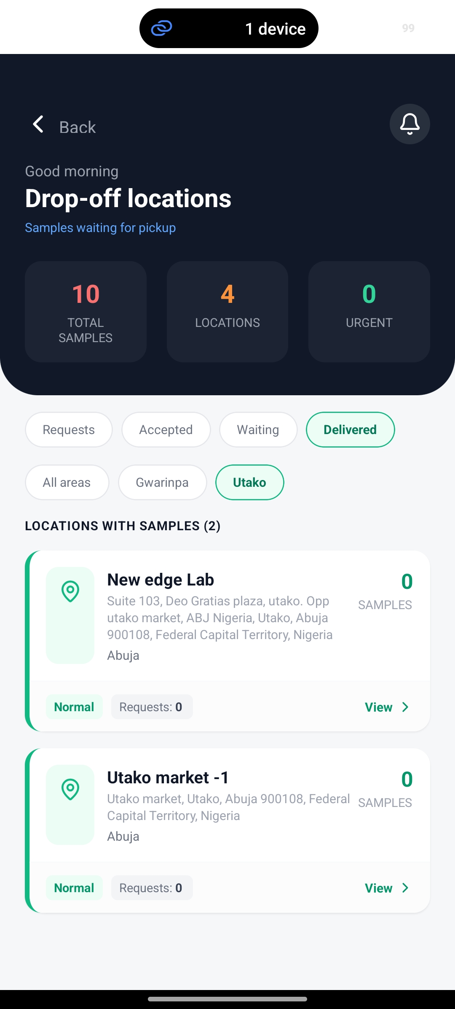Open notifications bell icon
455x1009 pixels.
coord(409,124)
